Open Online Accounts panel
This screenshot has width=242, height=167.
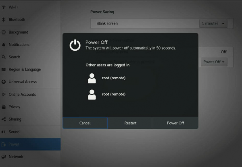point(30,94)
